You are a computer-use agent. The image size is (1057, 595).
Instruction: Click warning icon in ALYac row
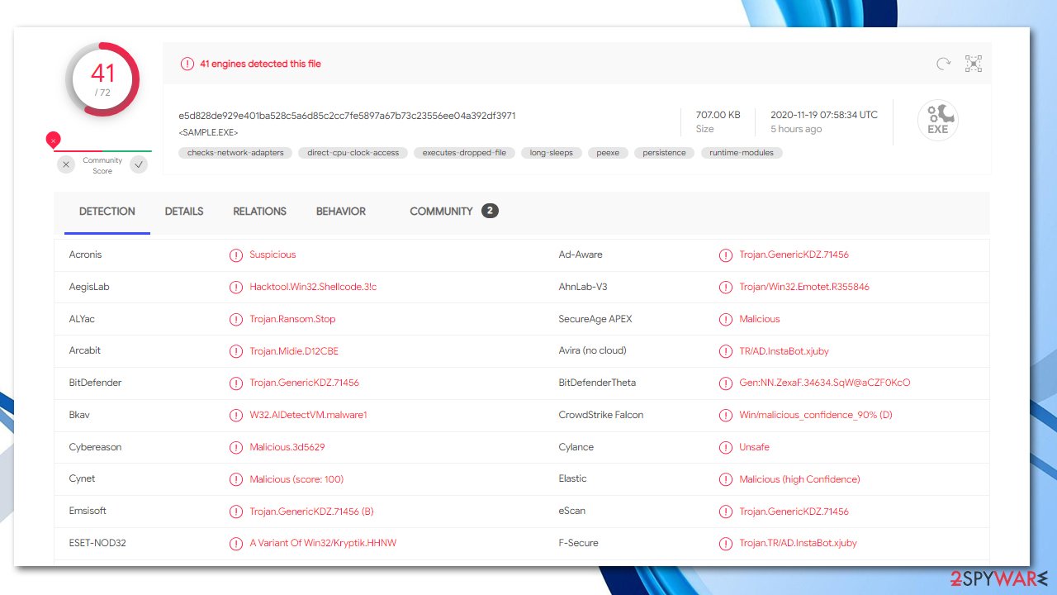click(236, 319)
